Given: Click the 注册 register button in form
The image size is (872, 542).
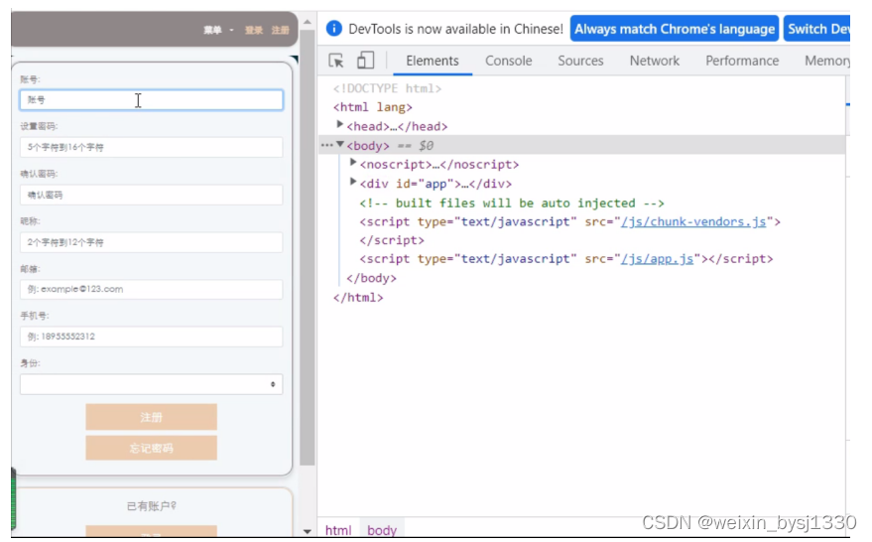Looking at the screenshot, I should [x=151, y=417].
